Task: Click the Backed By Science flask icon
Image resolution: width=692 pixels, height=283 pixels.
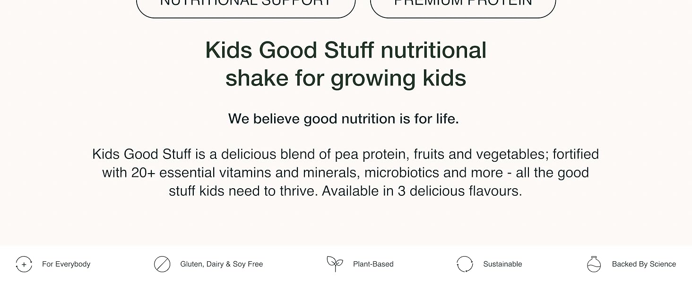Action: click(x=594, y=264)
